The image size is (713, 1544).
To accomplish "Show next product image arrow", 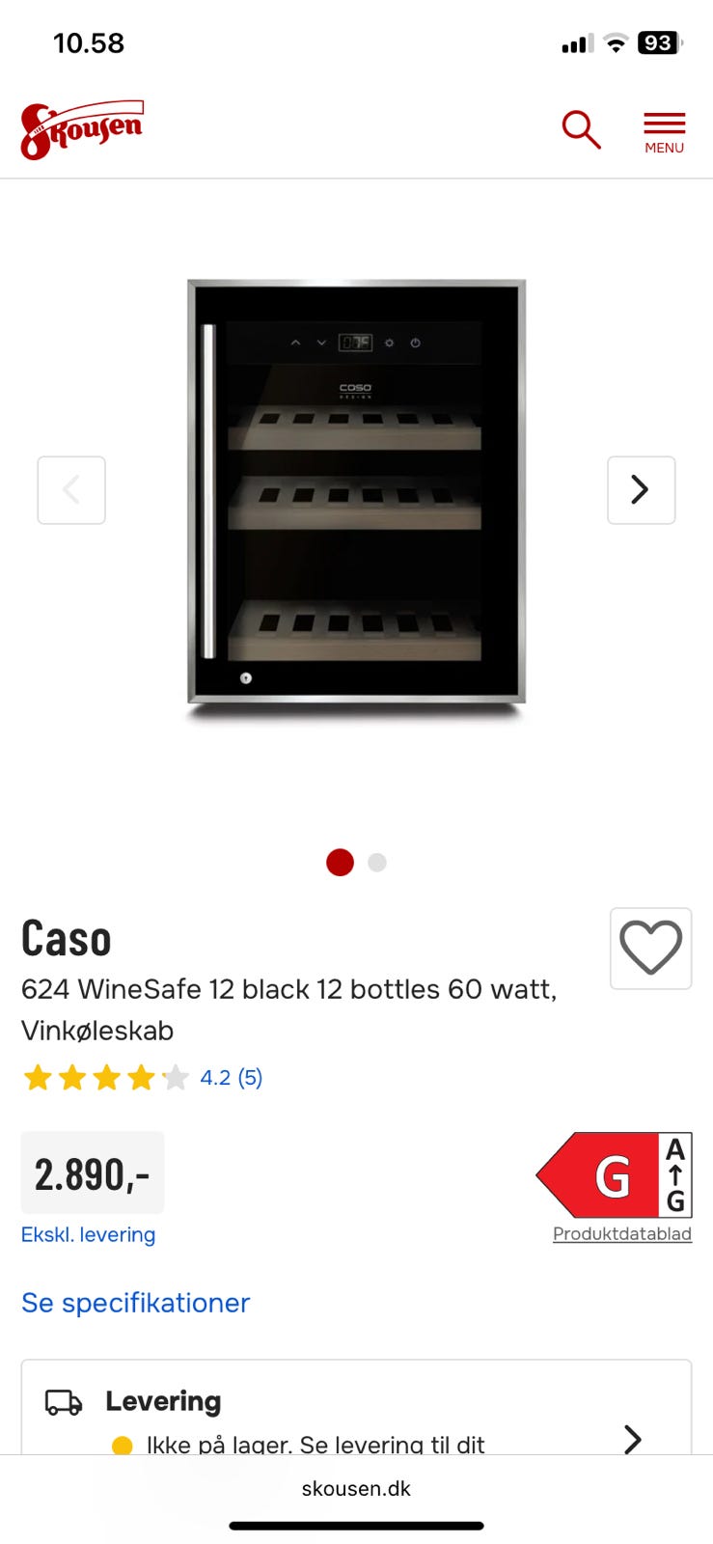I will (x=641, y=490).
